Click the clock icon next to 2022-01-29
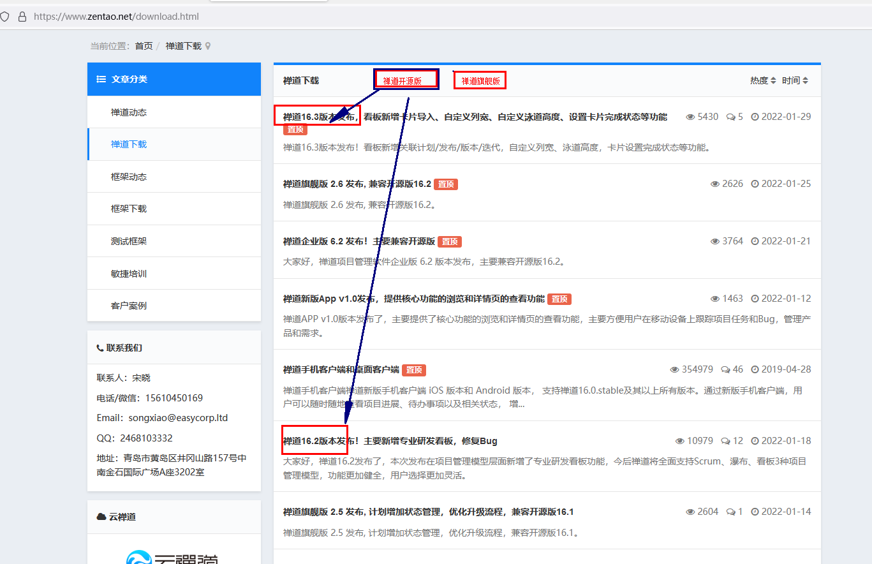The width and height of the screenshot is (872, 564). (755, 117)
